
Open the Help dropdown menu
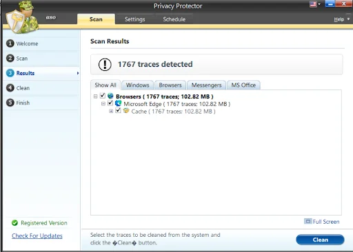pos(342,19)
